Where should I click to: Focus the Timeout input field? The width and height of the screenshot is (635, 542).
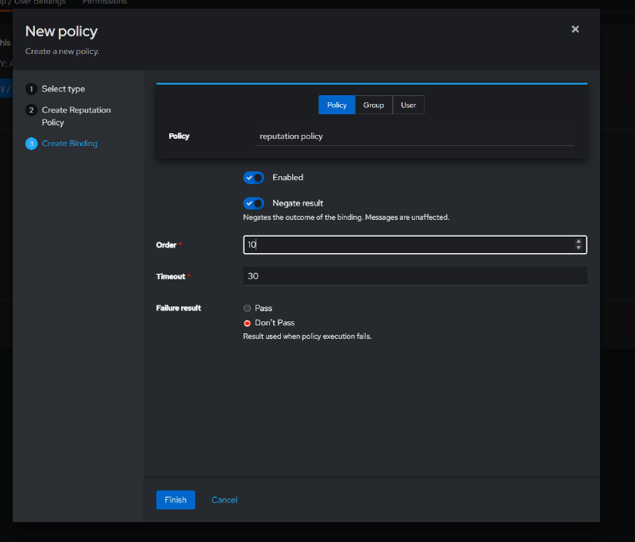click(x=414, y=276)
